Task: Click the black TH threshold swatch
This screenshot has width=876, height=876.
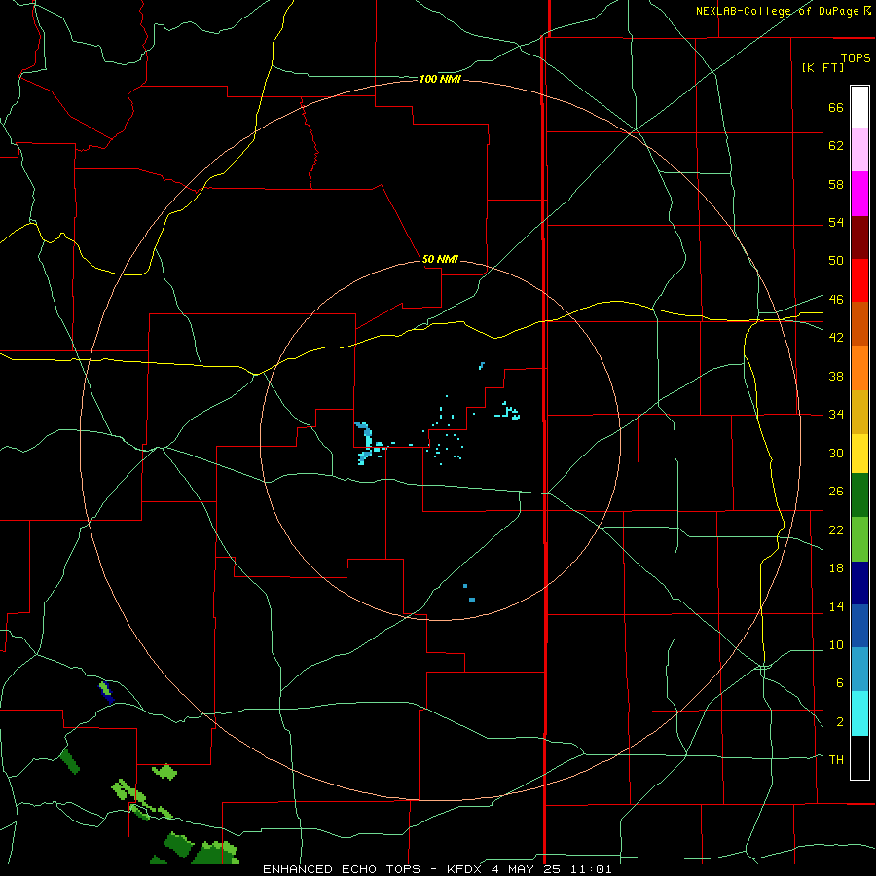Action: coord(859,757)
